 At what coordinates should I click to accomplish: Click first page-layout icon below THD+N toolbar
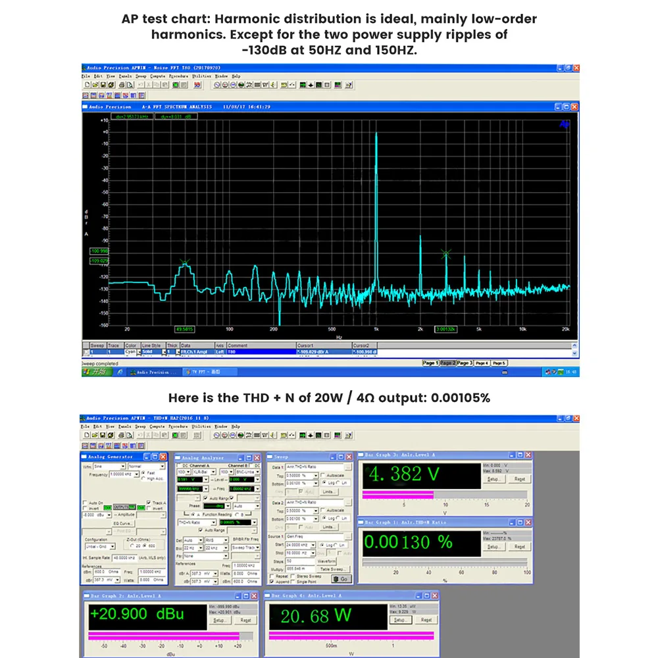(85, 445)
